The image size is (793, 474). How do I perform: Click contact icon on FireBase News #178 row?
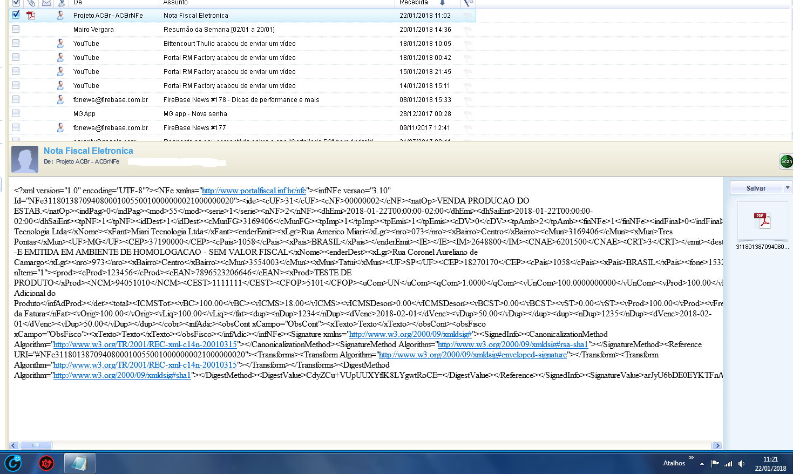(60, 99)
